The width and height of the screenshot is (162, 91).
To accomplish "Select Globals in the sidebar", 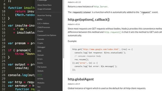I will 40,71.
